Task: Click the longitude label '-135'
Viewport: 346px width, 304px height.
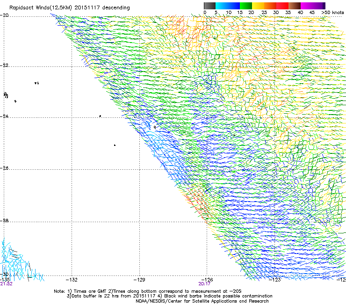Action: pyautogui.click(x=5, y=280)
